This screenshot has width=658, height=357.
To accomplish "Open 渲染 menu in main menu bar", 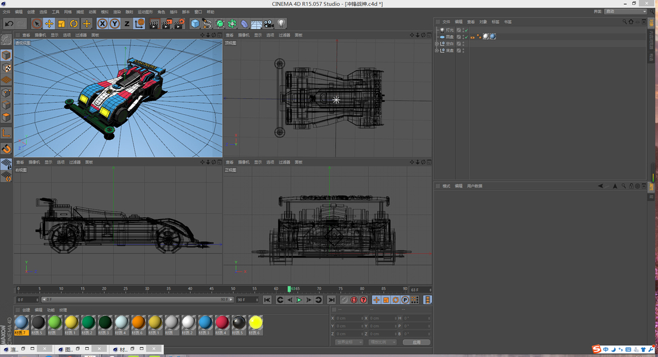I will (117, 12).
